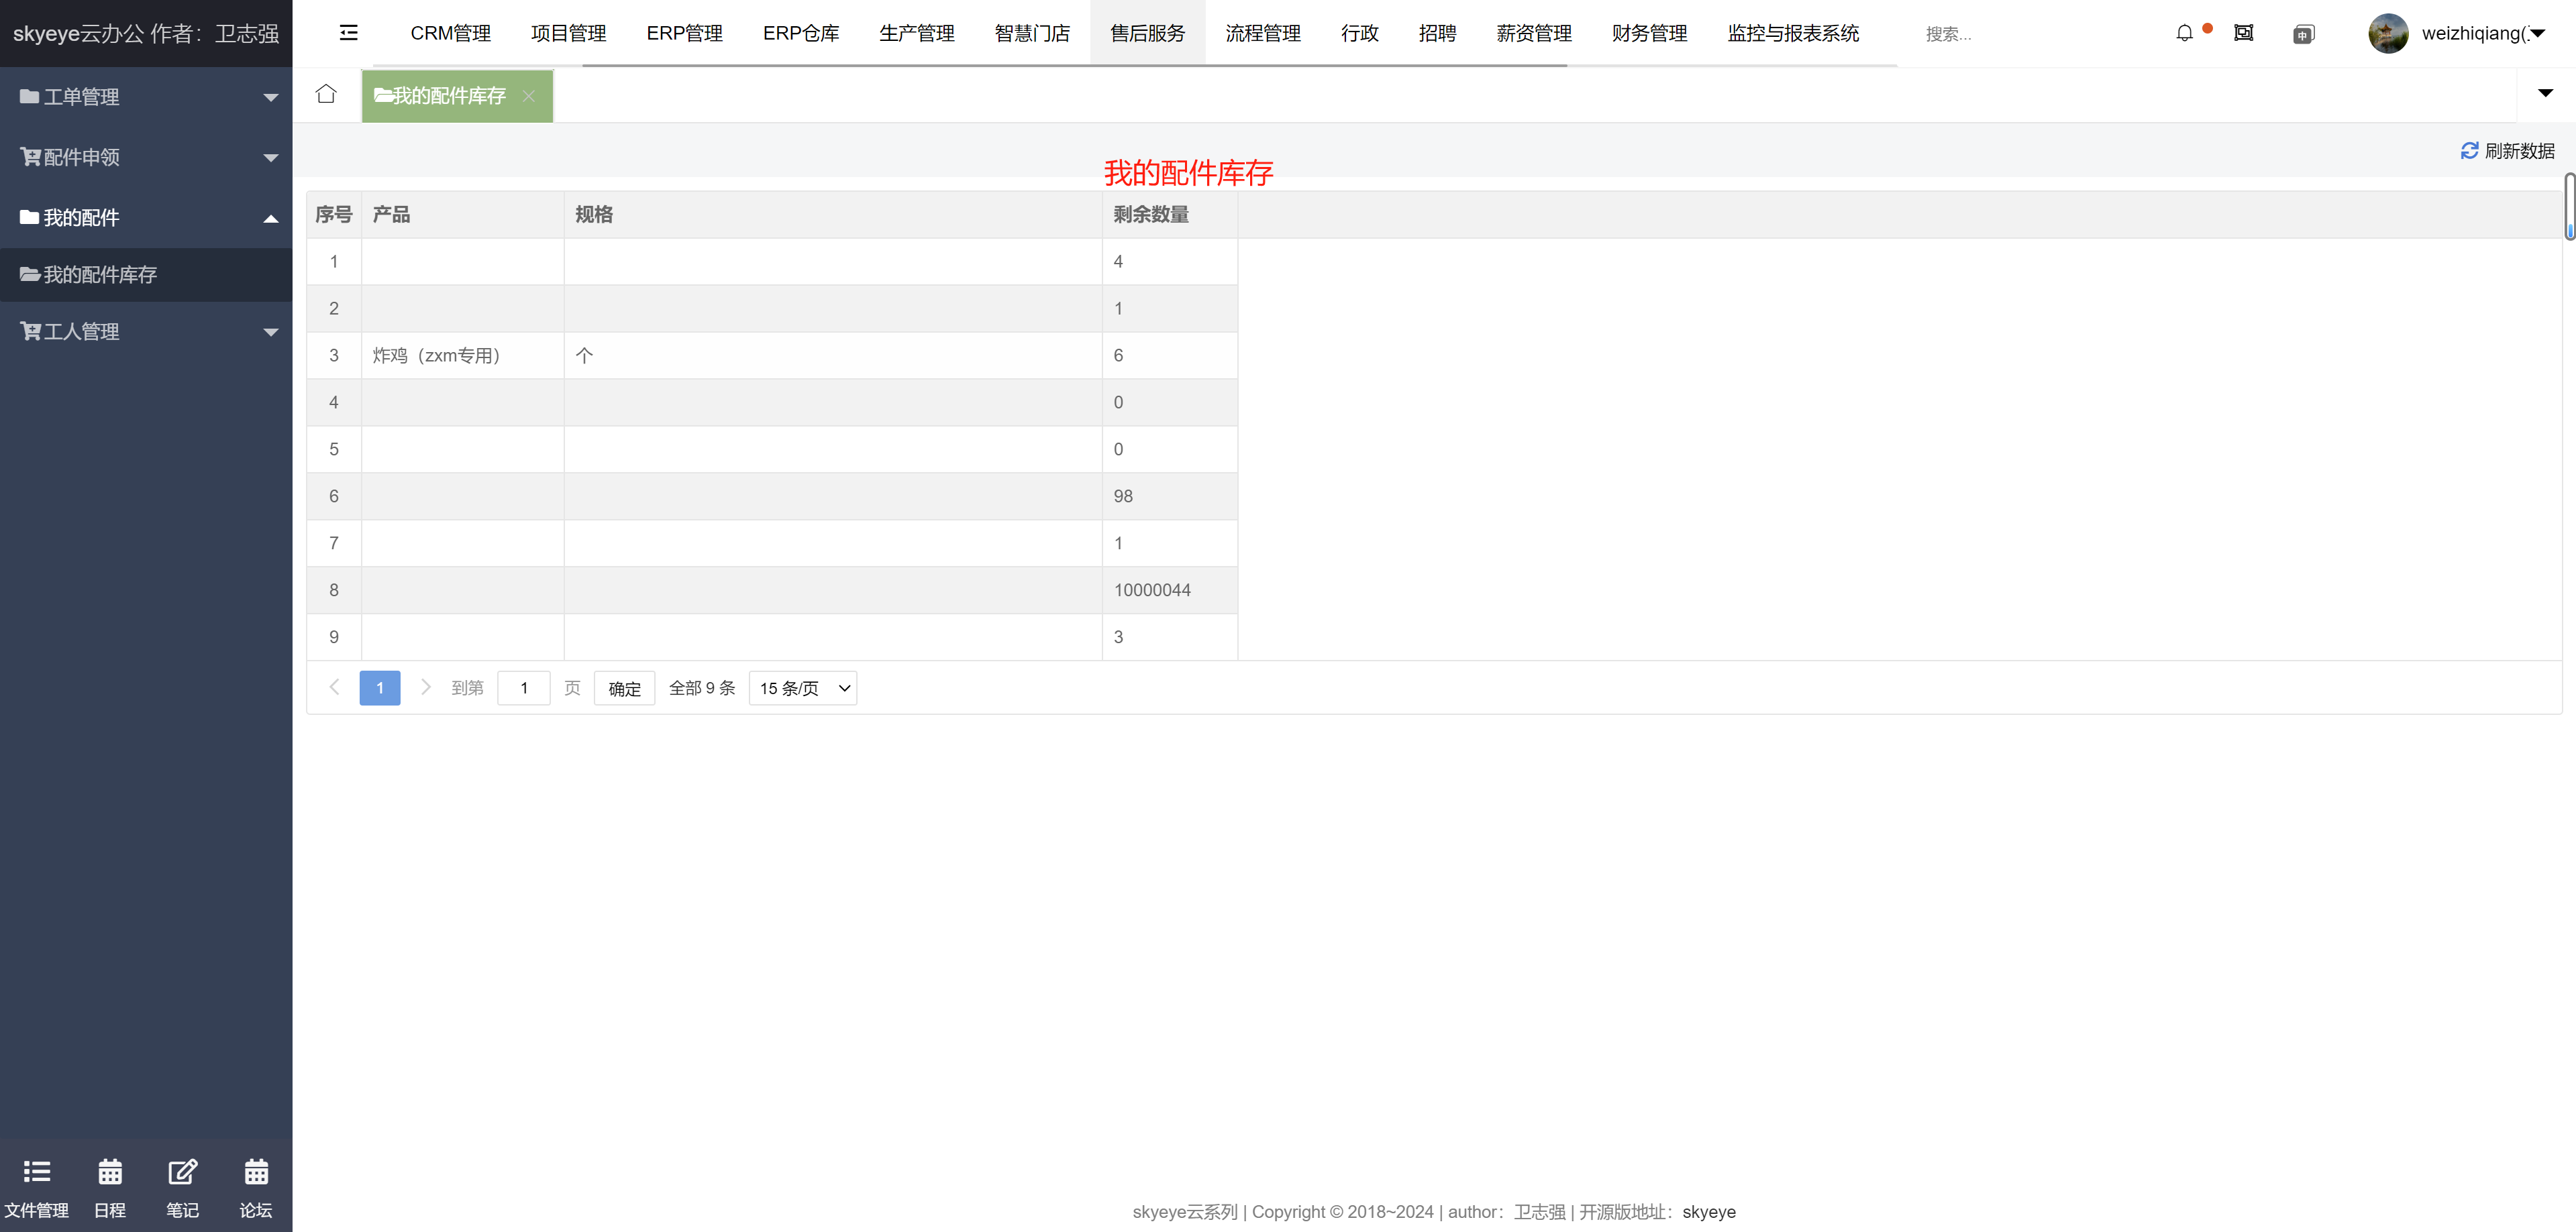Viewport: 2576px width, 1232px height.
Task: Open the 日程 calendar icon
Action: (x=110, y=1171)
